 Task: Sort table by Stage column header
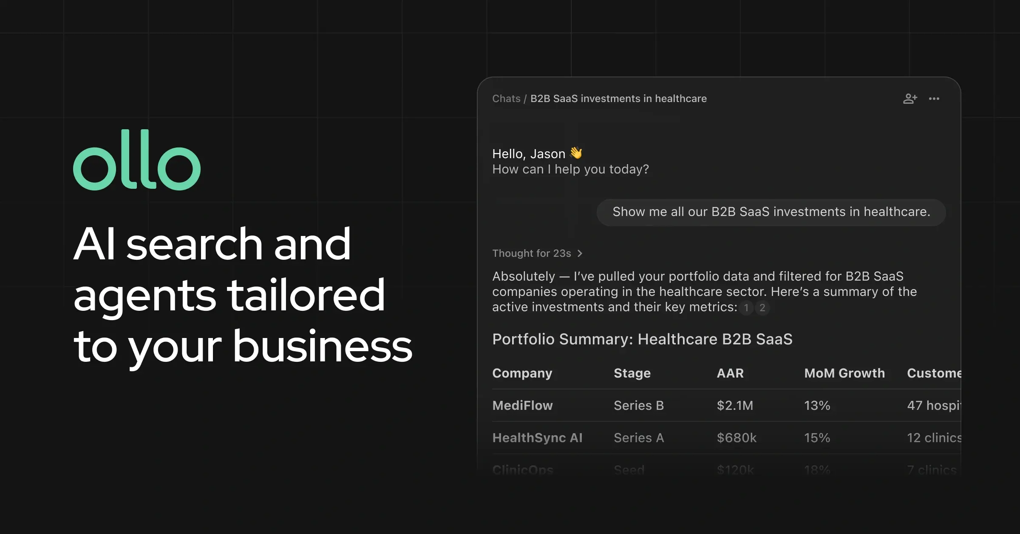[x=632, y=373]
